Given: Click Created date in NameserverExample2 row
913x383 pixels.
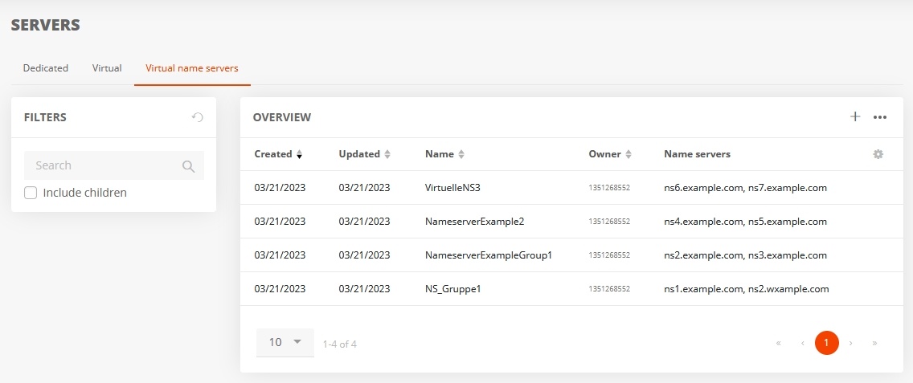Looking at the screenshot, I should 280,222.
